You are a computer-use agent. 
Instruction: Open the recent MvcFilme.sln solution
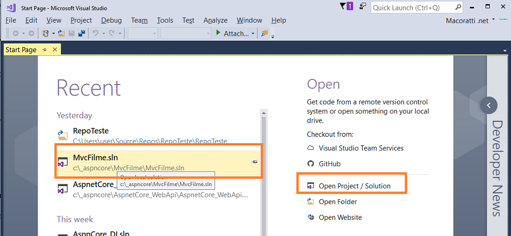(x=158, y=162)
